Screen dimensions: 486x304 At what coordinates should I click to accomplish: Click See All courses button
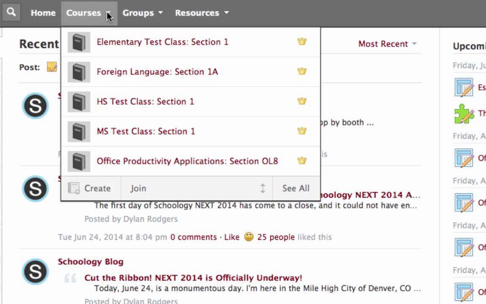(x=296, y=188)
